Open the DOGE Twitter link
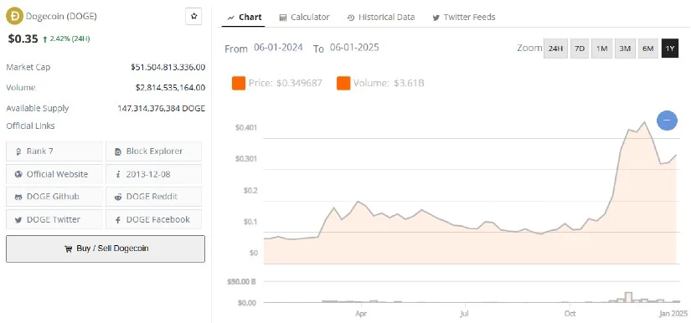Screen dimensions: 691x323 (54, 219)
